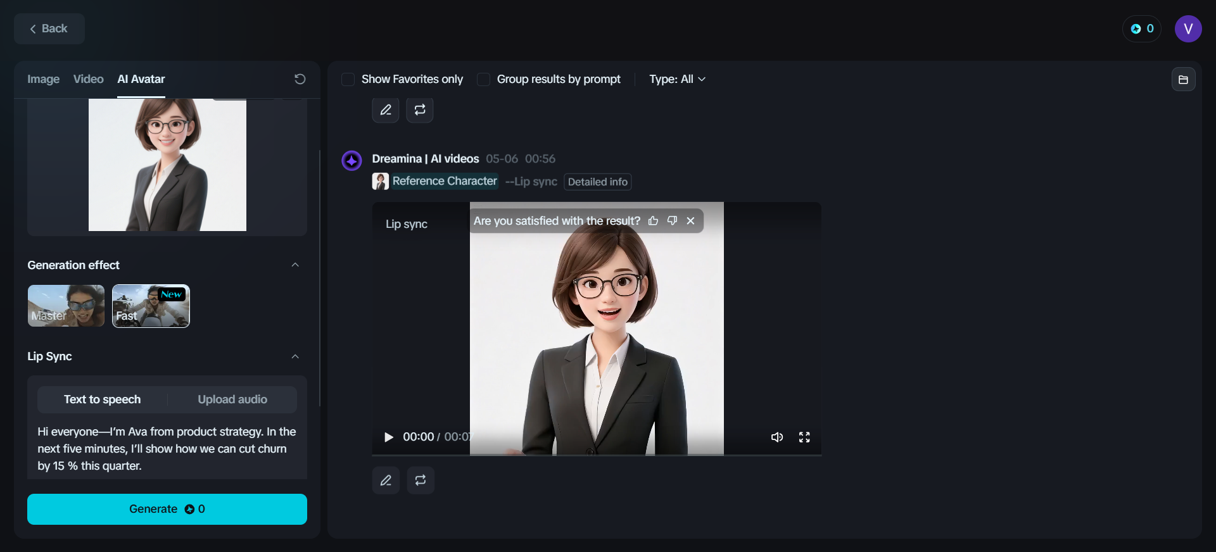Go back using the Back button
This screenshot has width=1216, height=552.
click(49, 28)
